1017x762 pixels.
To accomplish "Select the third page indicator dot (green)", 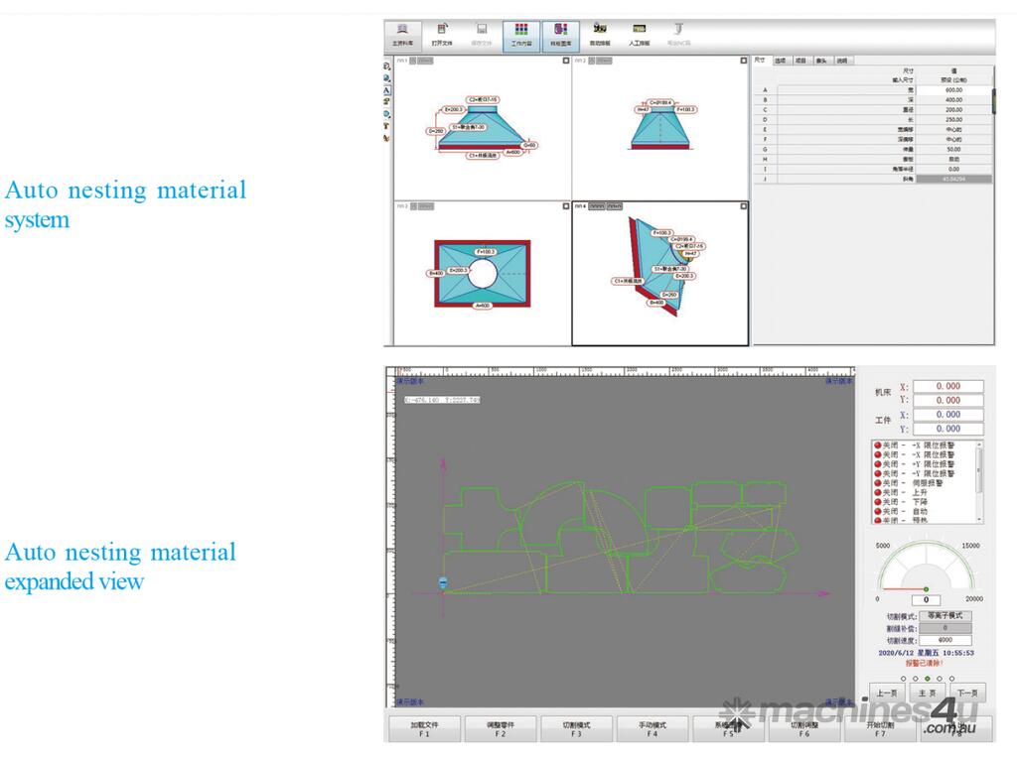I will click(927, 679).
